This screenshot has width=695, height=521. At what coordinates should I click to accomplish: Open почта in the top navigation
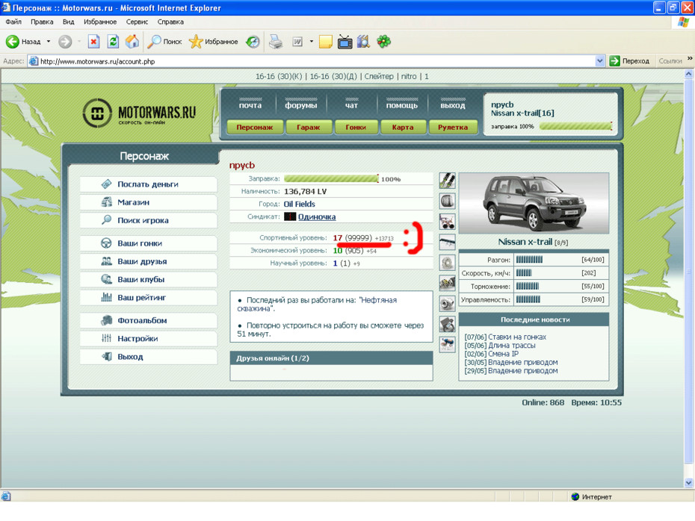(x=250, y=105)
